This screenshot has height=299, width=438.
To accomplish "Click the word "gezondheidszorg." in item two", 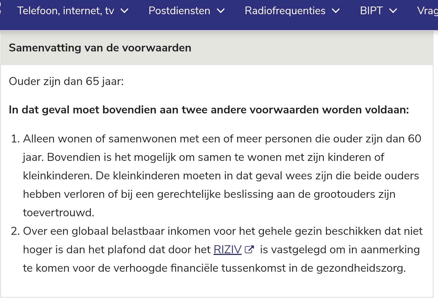I will (x=361, y=268).
